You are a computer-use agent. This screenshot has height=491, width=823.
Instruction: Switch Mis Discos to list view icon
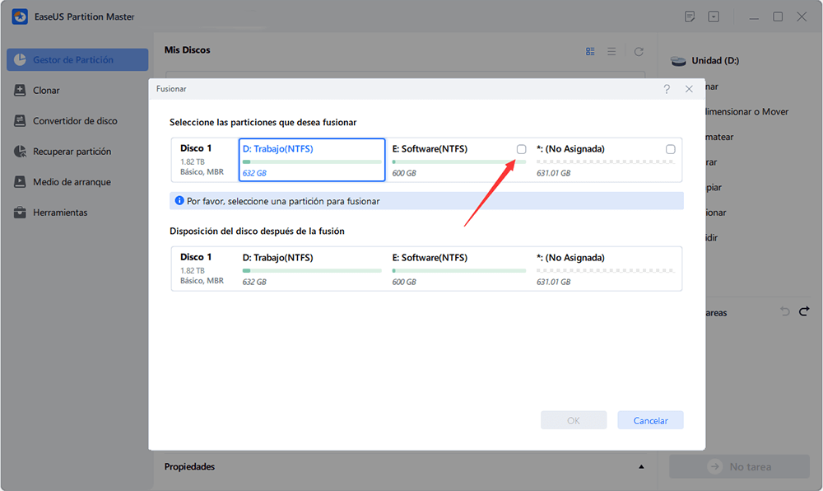pos(611,51)
